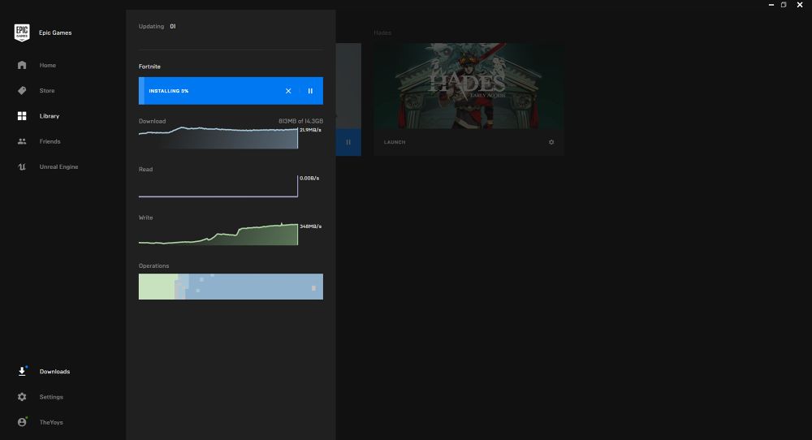Click the Fortnite installing progress bar

[x=211, y=91]
